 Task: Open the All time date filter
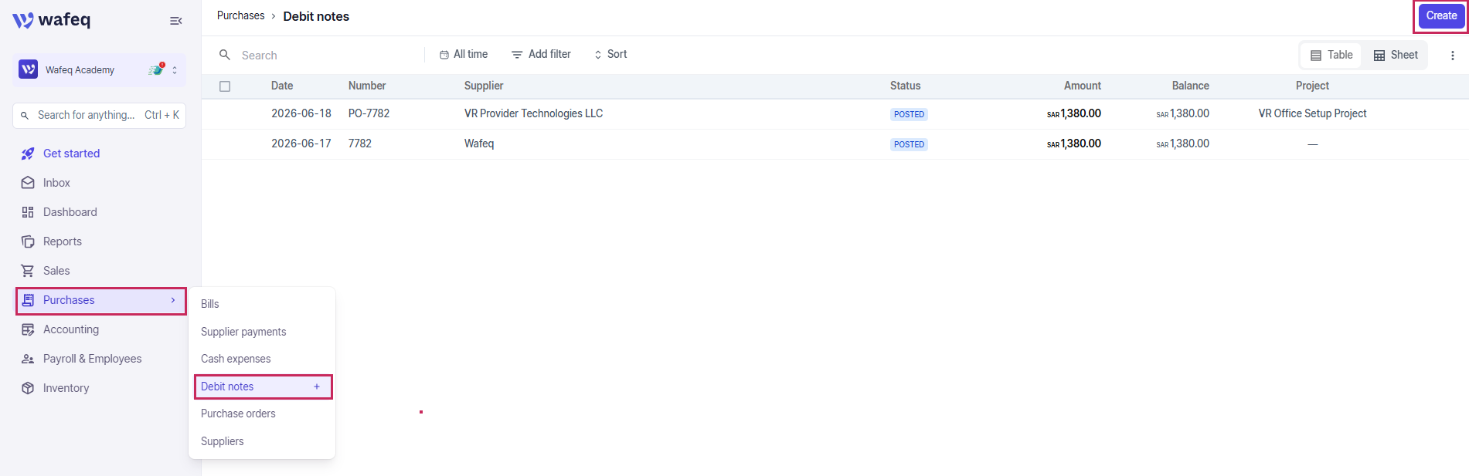coord(464,54)
